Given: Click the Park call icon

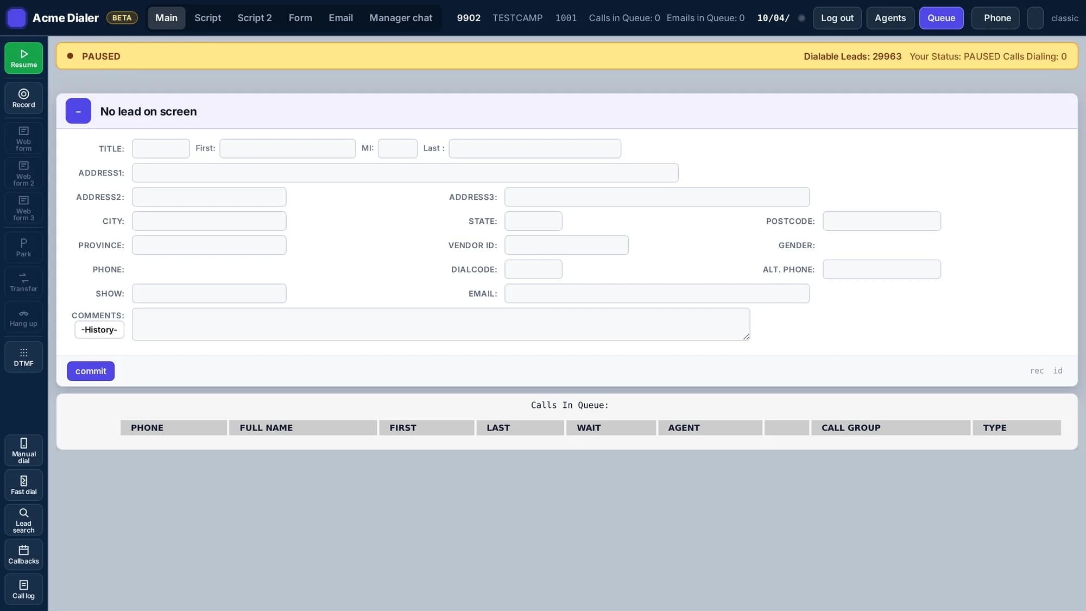Looking at the screenshot, I should (x=24, y=248).
